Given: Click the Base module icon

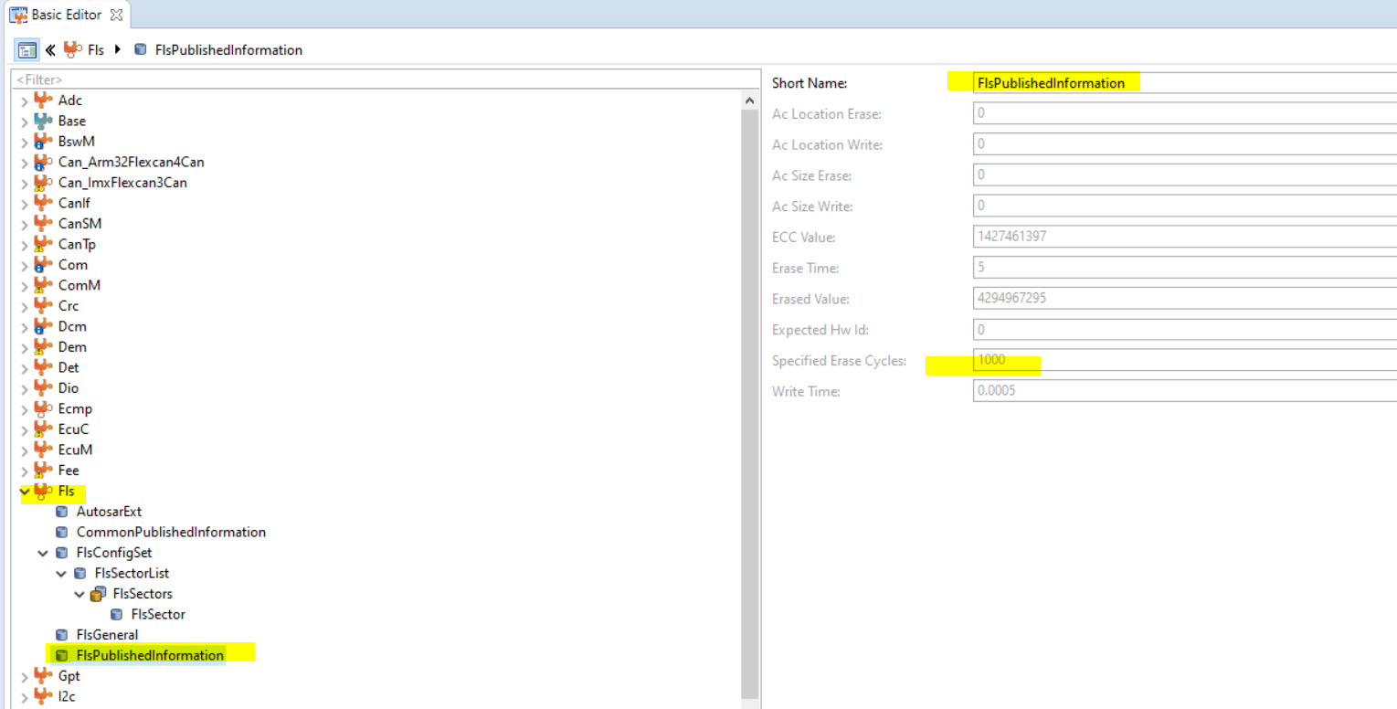Looking at the screenshot, I should pyautogui.click(x=42, y=121).
